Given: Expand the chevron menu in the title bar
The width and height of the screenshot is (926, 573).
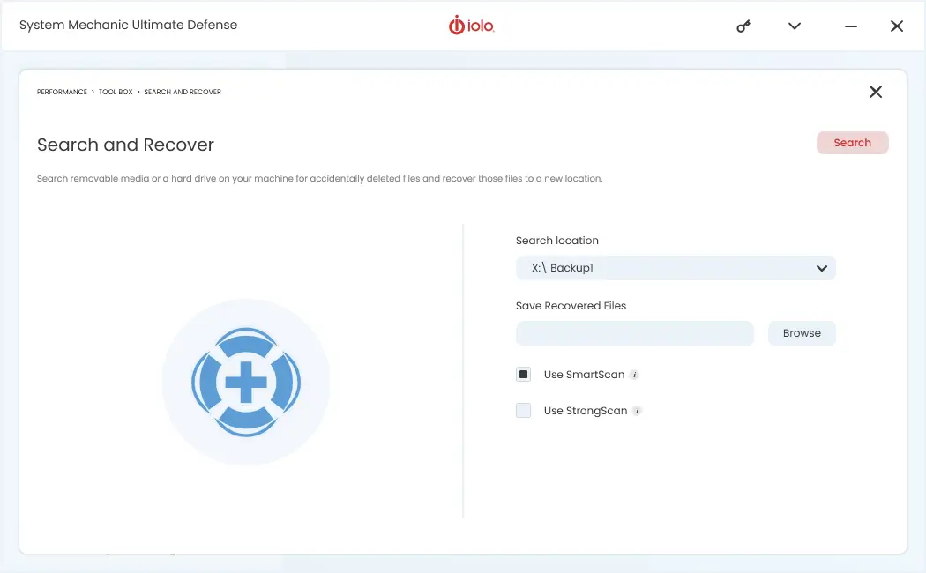Looking at the screenshot, I should 794,26.
